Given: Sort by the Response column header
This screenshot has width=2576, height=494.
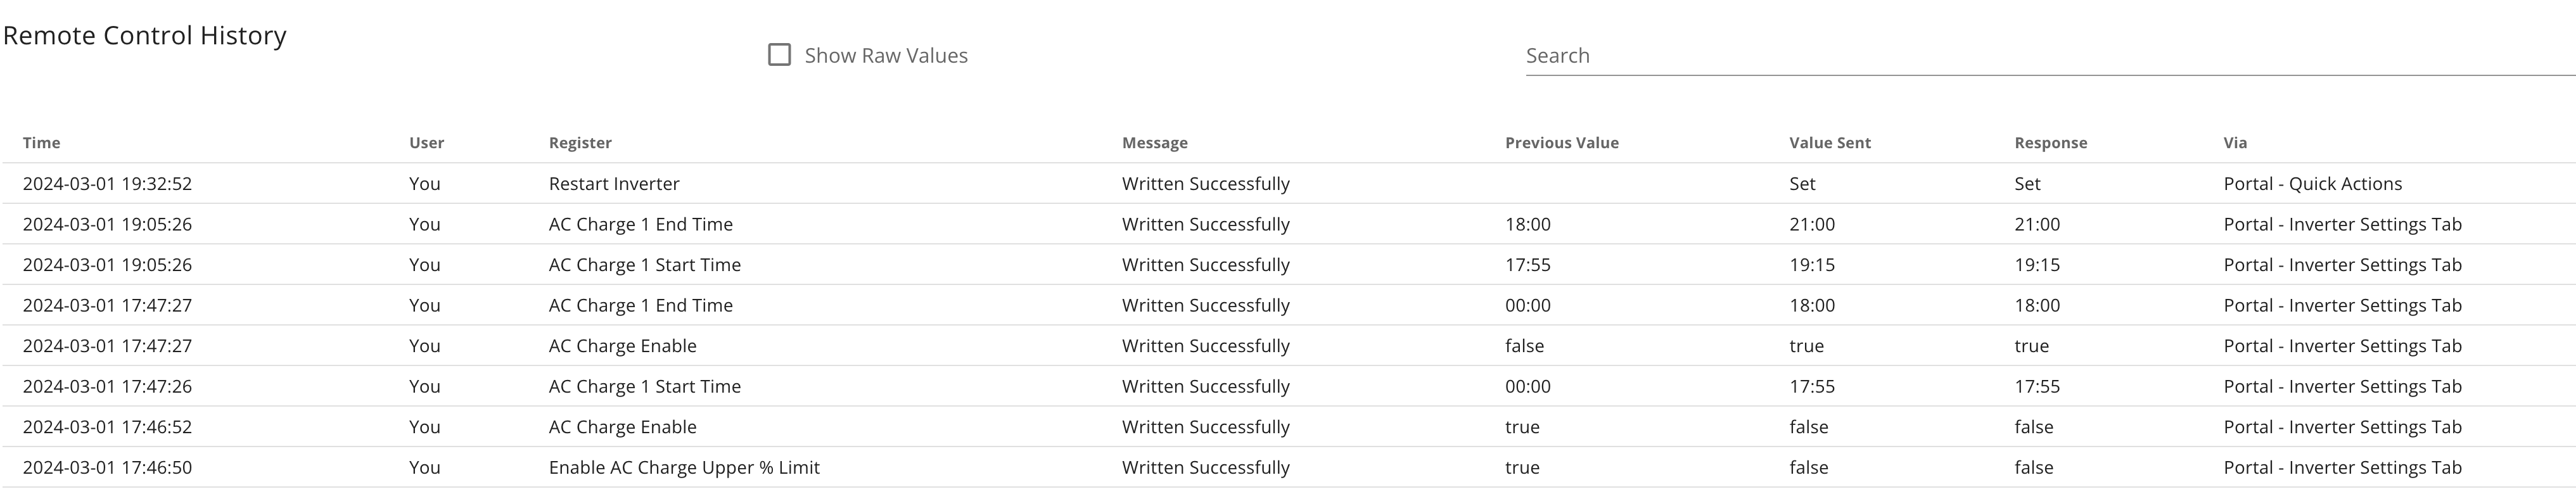Looking at the screenshot, I should click(2051, 143).
